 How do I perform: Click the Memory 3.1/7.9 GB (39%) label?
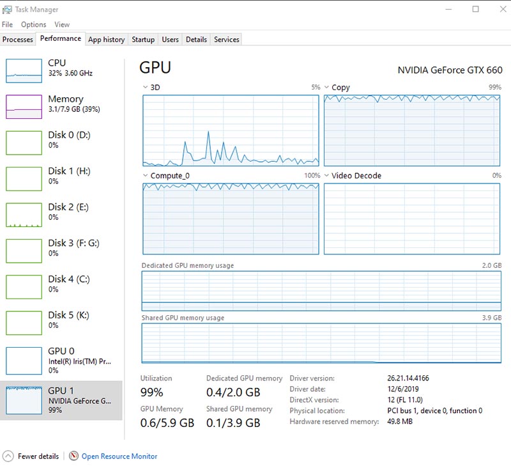click(74, 109)
